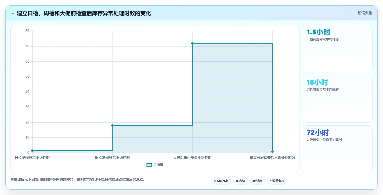383x195 pixels.
Task: Select the 进度 tag
Action: [257, 181]
